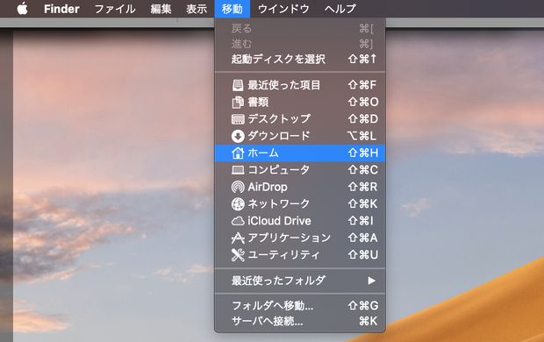The width and height of the screenshot is (544, 342).
Task: Click the 最近使った項目 drive icon
Action: [x=238, y=85]
